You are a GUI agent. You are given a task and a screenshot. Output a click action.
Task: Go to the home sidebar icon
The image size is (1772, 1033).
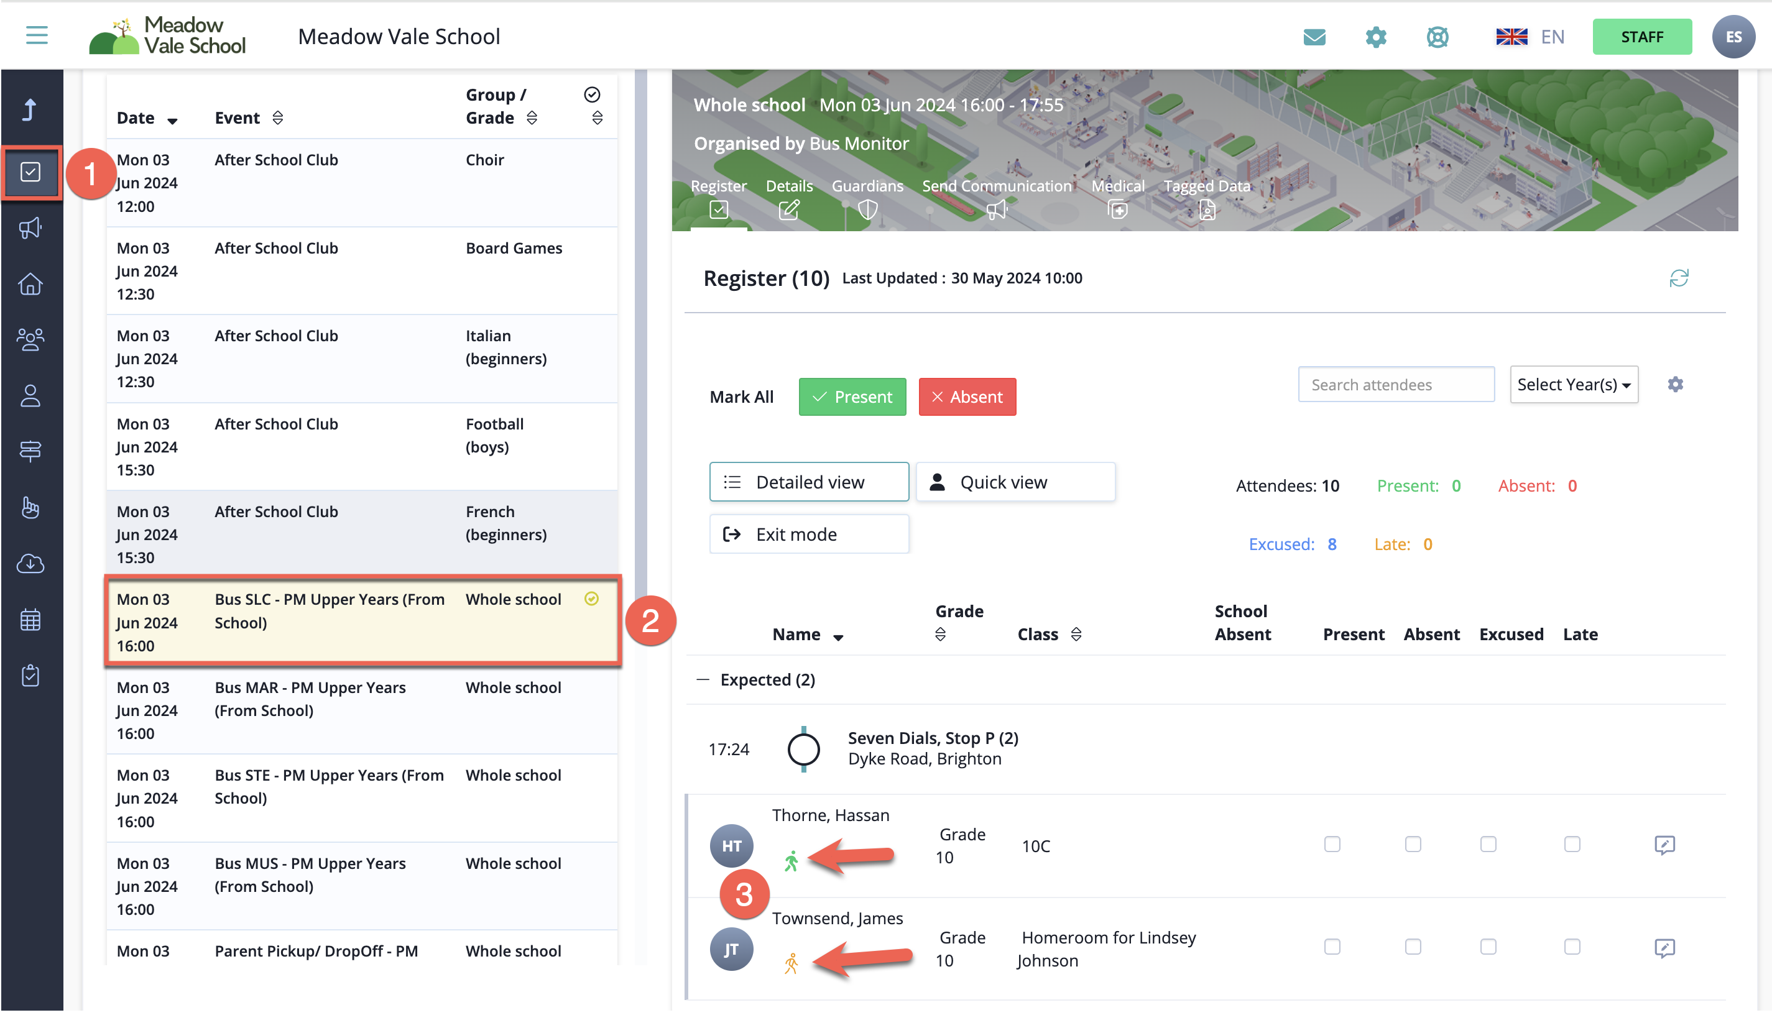pos(30,284)
